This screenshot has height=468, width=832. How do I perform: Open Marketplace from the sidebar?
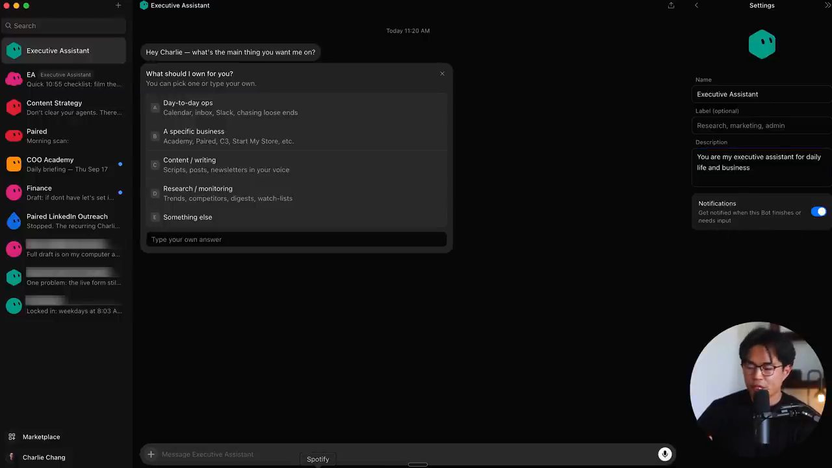41,437
